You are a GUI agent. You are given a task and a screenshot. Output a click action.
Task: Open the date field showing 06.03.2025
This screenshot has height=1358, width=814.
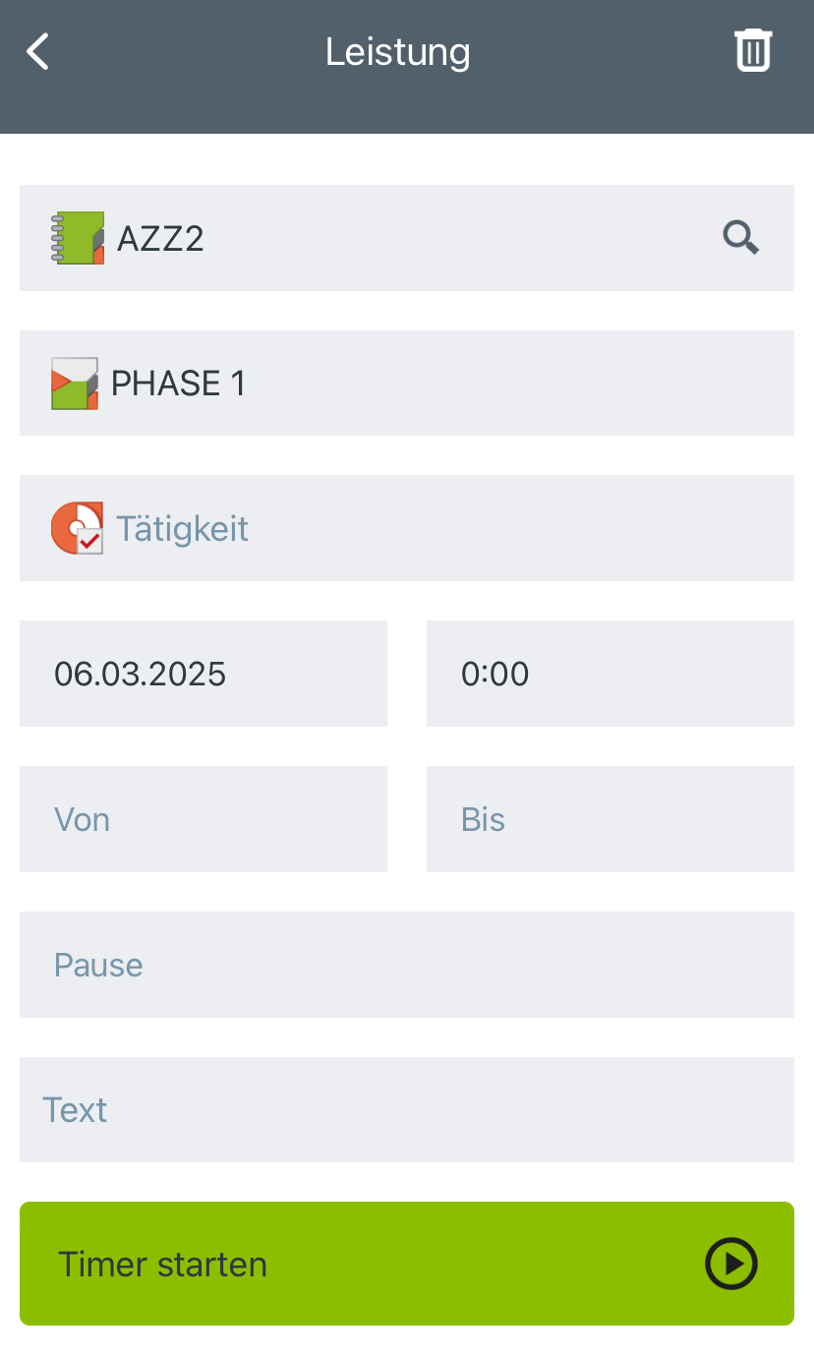(x=203, y=674)
